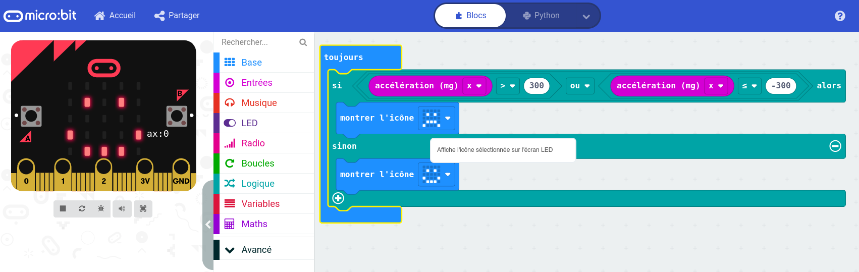Select first montrer l'icône block text

click(377, 118)
